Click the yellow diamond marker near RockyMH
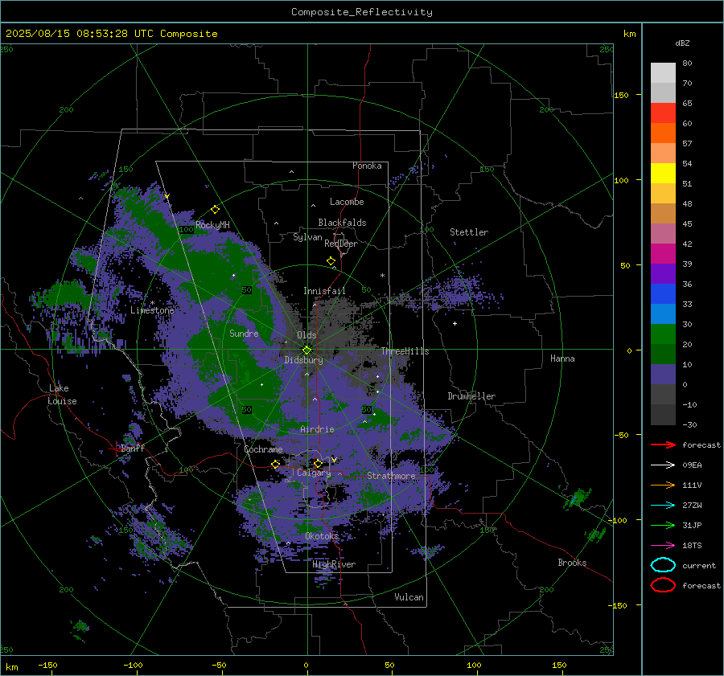This screenshot has height=676, width=724. [215, 210]
